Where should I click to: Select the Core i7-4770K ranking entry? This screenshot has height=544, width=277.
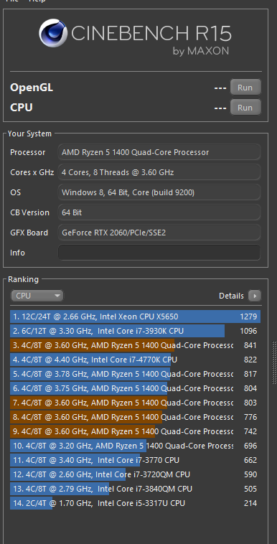coord(136,360)
